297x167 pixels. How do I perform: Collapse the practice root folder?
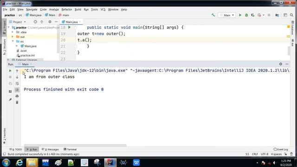click(8, 27)
